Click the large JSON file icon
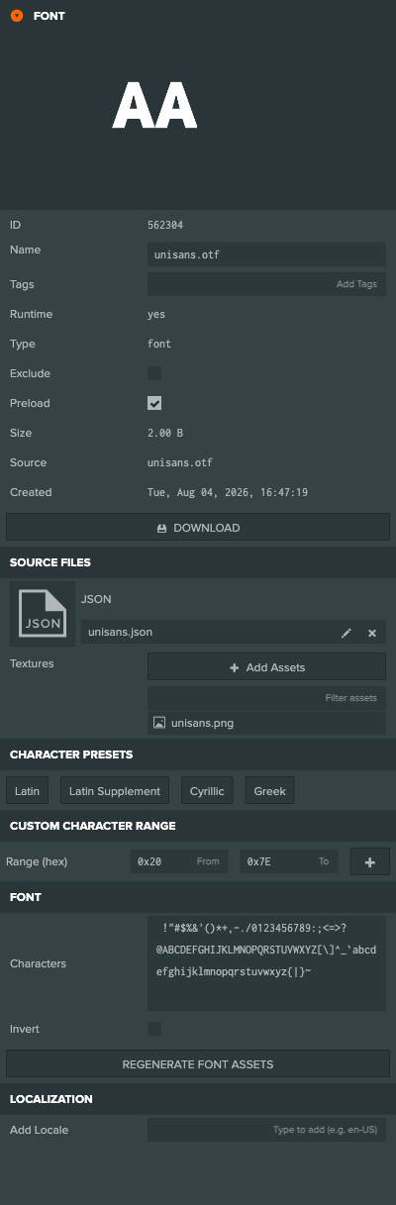 tap(43, 614)
